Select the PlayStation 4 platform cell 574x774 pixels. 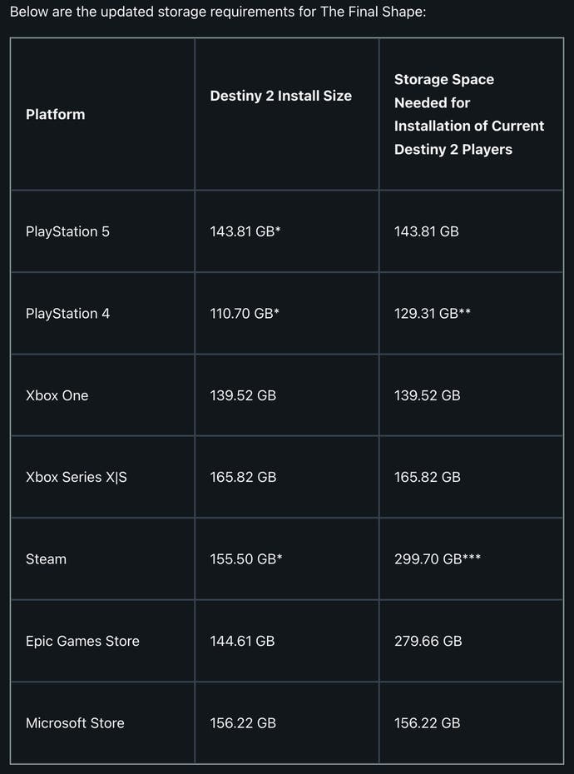(67, 314)
